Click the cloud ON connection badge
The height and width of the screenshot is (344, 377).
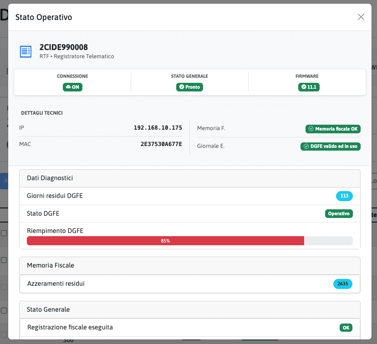72,87
